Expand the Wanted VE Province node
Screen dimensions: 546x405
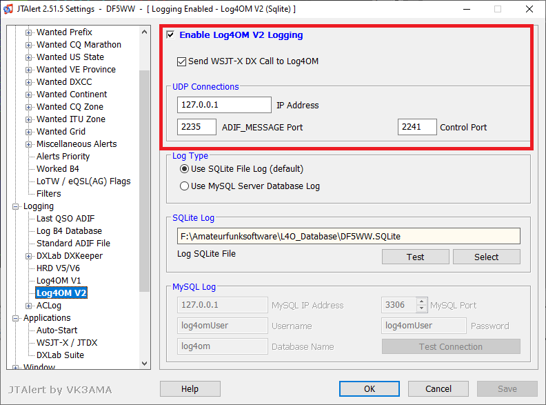28,70
